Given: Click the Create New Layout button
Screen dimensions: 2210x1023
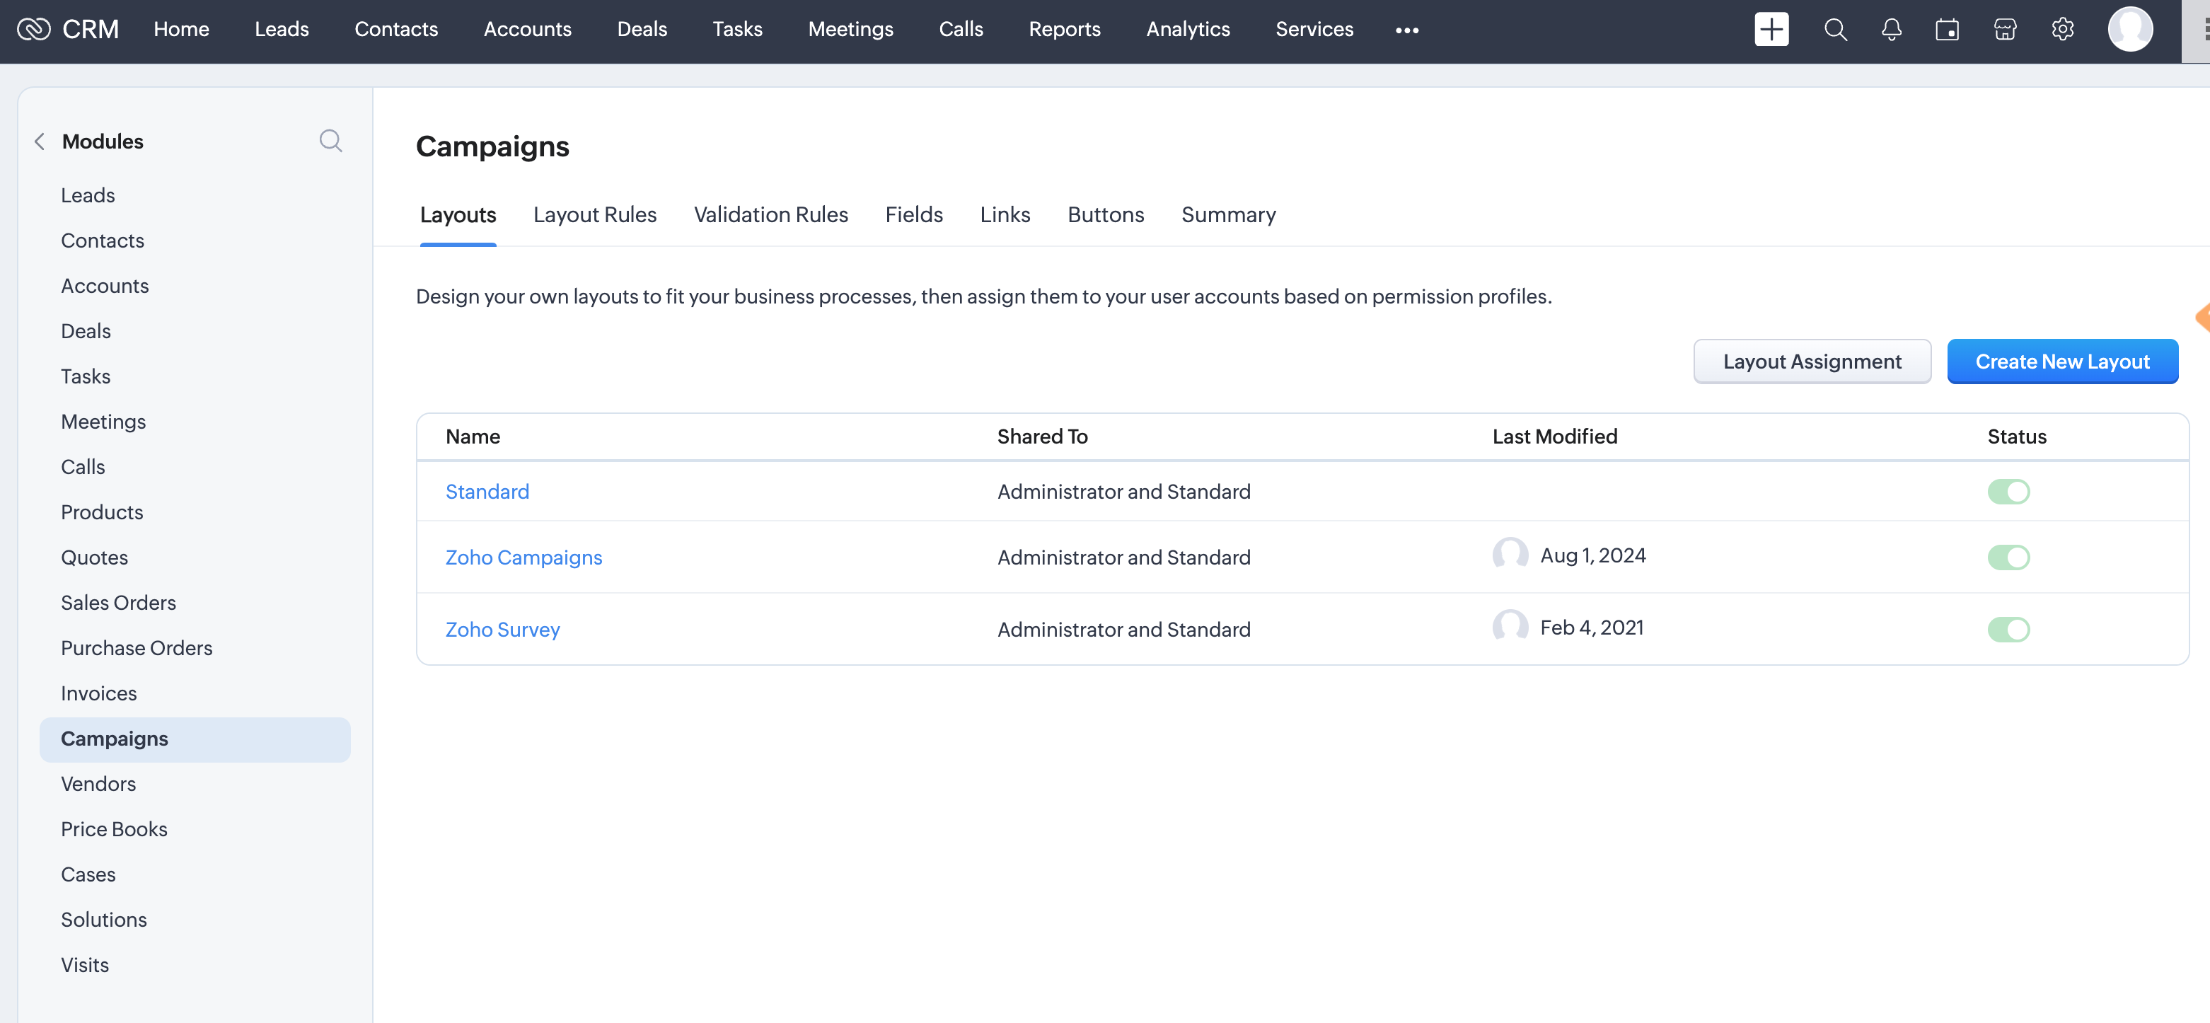Looking at the screenshot, I should coord(2061,362).
